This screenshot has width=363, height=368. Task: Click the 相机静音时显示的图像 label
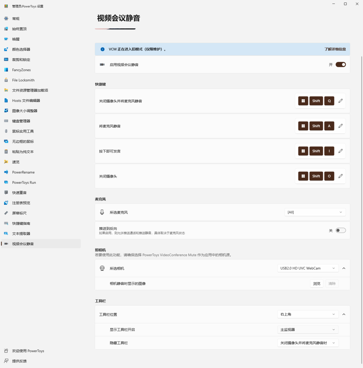tap(128, 284)
